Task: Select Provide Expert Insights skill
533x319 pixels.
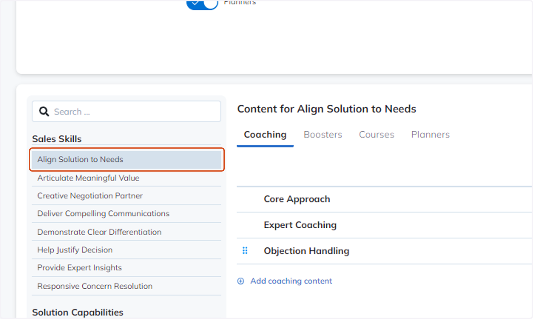Action: 127,268
